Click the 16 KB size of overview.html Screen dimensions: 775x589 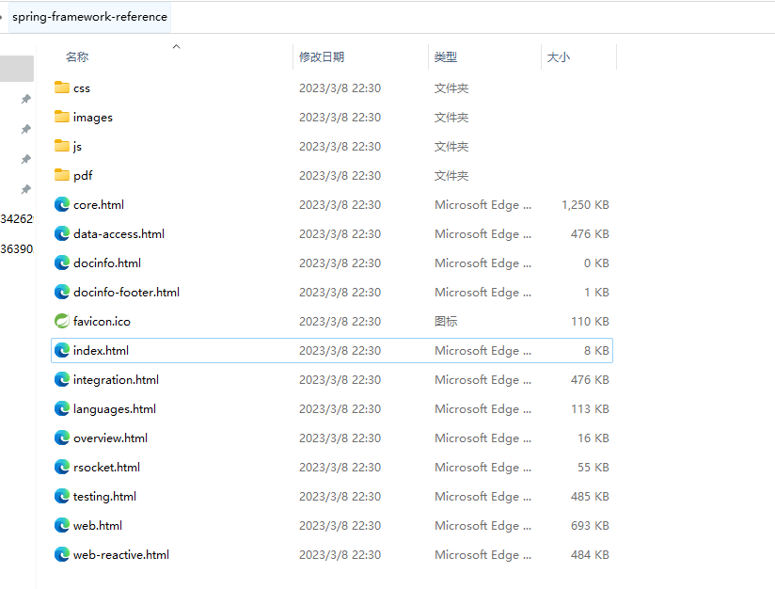pos(593,438)
